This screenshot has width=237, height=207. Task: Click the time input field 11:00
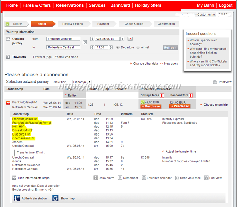102,47
